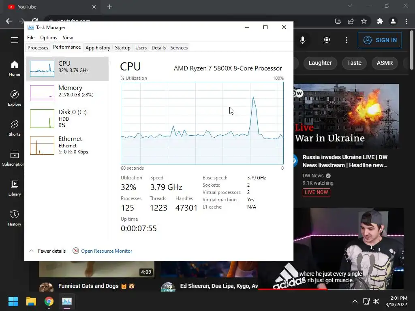Image resolution: width=415 pixels, height=311 pixels.
Task: Click Chrome tab search chevron
Action: point(350,6)
